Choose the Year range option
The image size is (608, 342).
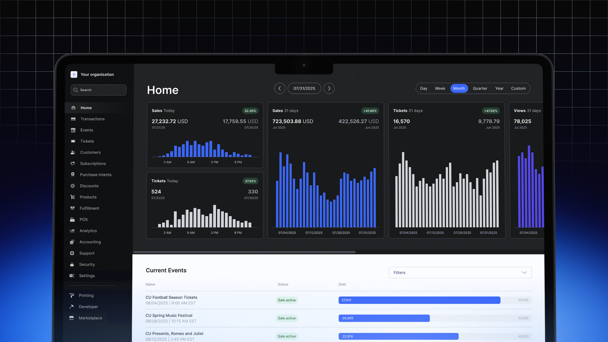[499, 88]
